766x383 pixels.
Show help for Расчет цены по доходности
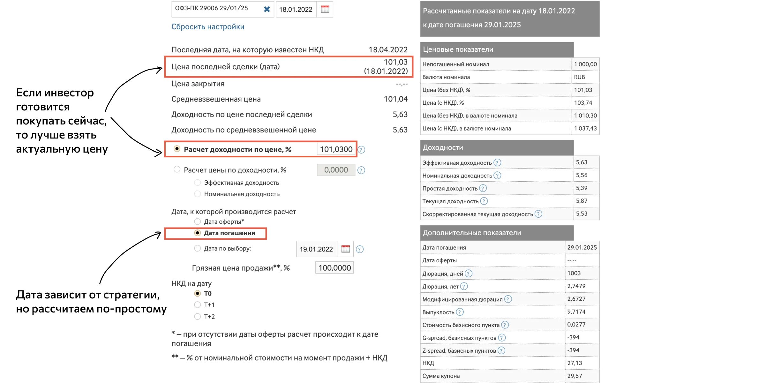click(361, 170)
